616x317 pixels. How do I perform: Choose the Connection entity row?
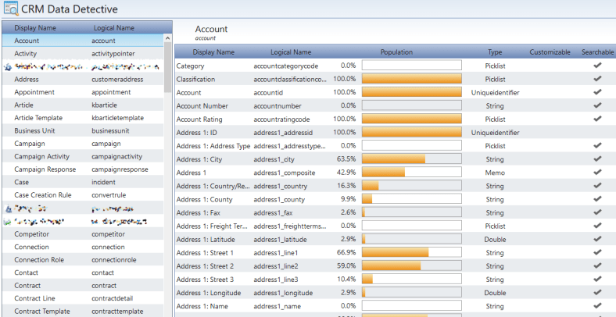tap(83, 247)
